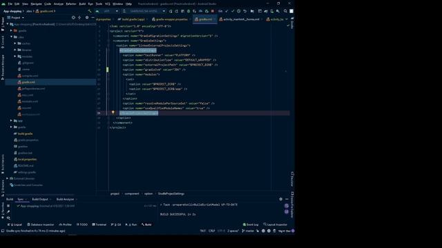Screen dimensions: 442x248
Task: Open the Event Log tool window
Action: (251, 225)
